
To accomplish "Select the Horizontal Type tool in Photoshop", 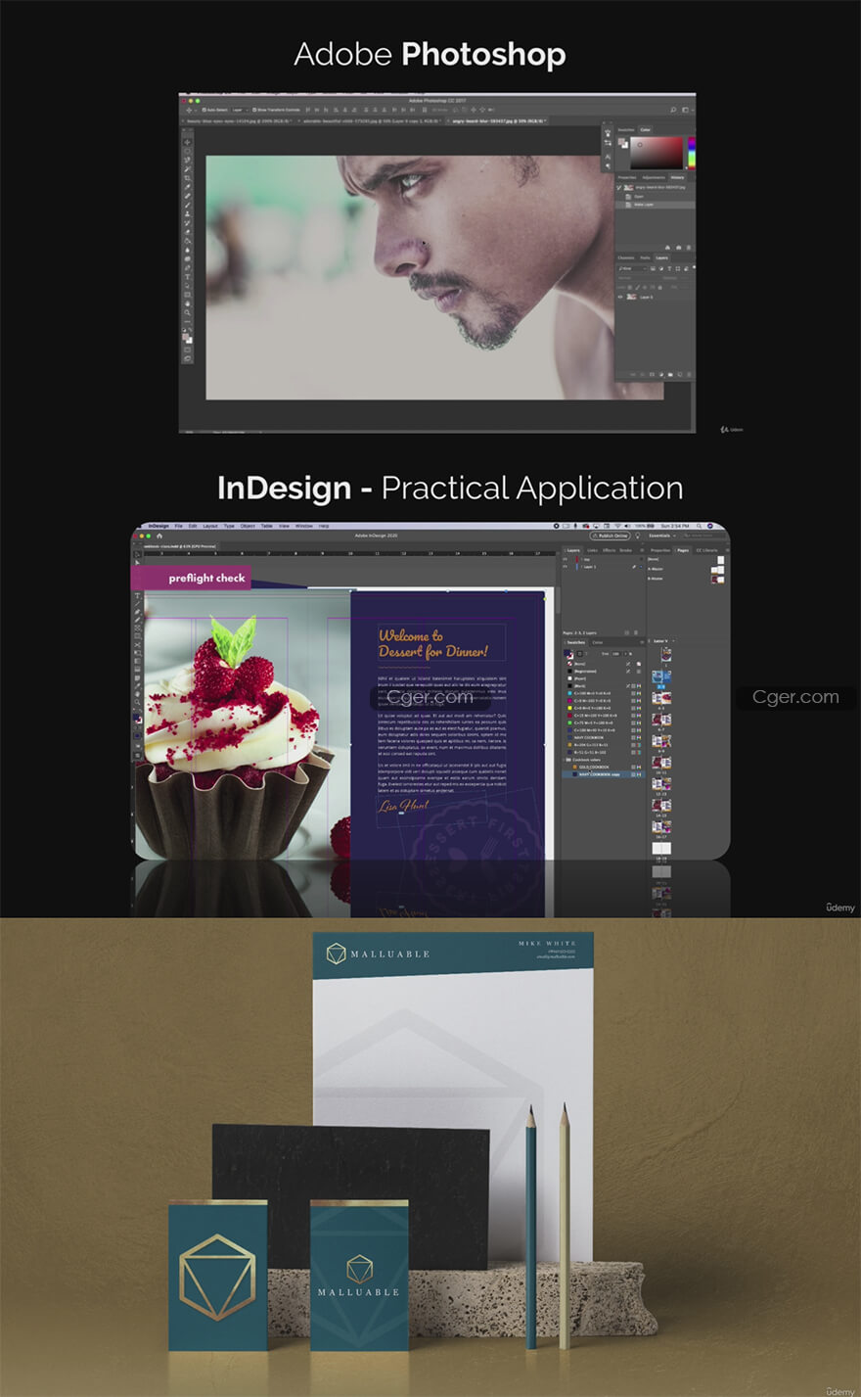I will point(187,276).
